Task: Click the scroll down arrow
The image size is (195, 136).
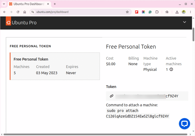Action: pyautogui.click(x=193, y=131)
